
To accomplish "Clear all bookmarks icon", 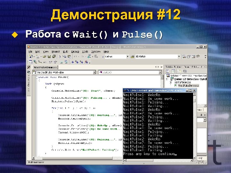I will point(86,62).
